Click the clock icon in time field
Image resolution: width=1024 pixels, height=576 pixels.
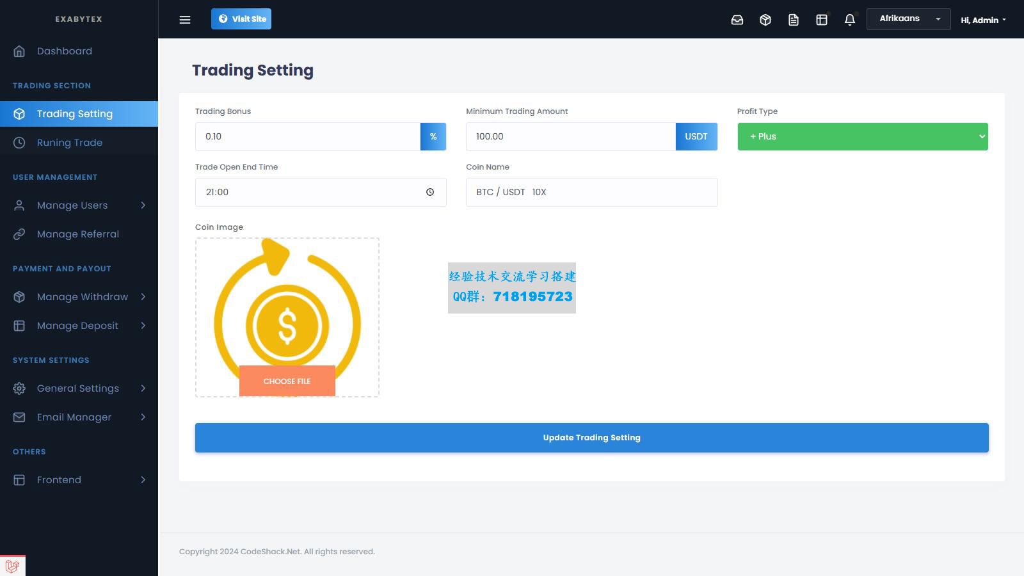click(430, 192)
